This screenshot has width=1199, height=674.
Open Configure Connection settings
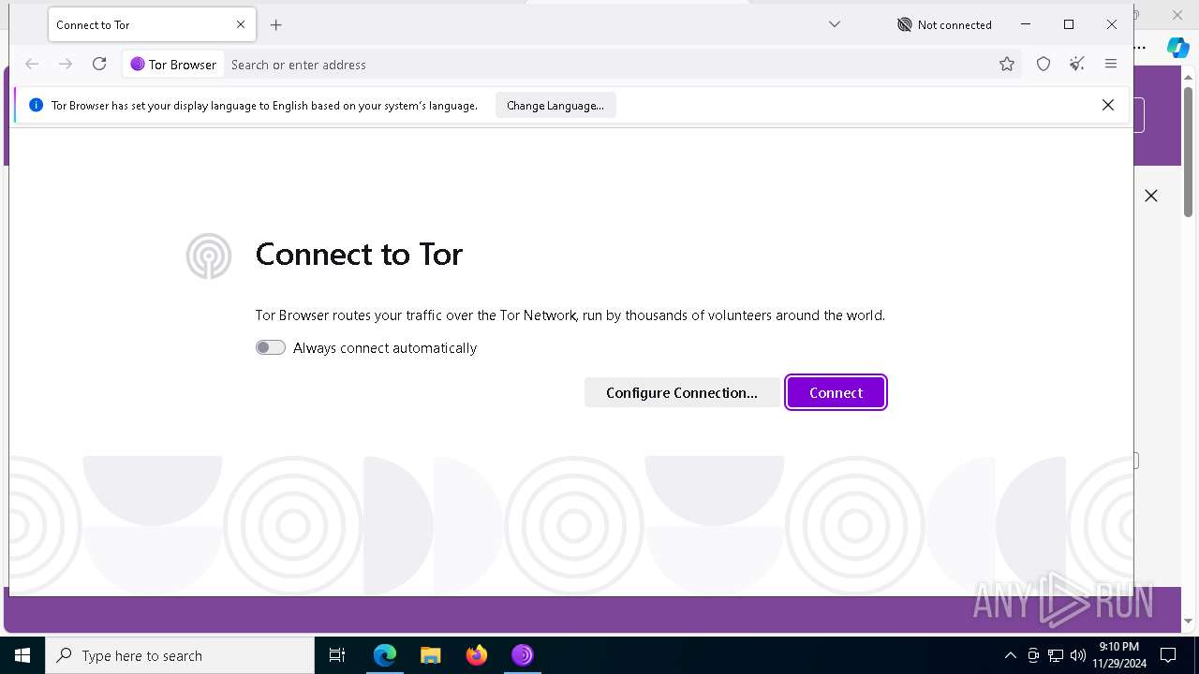(682, 392)
